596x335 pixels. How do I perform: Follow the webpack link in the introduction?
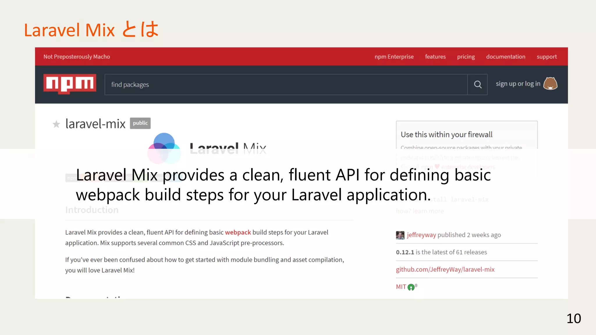[238, 232]
